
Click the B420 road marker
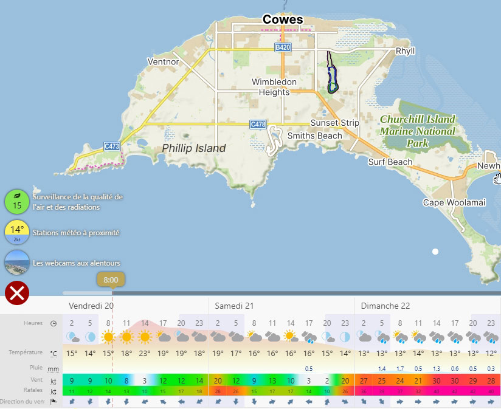283,47
